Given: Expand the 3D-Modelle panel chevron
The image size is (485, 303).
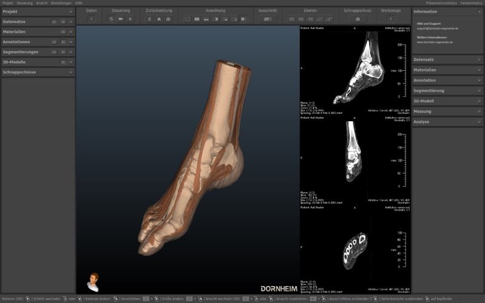Looking at the screenshot, I should [x=71, y=62].
